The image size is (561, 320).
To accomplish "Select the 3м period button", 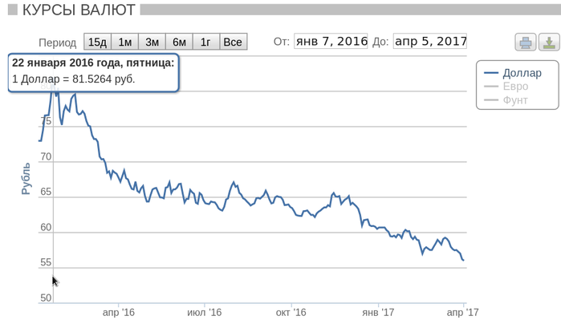I will click(x=152, y=42).
